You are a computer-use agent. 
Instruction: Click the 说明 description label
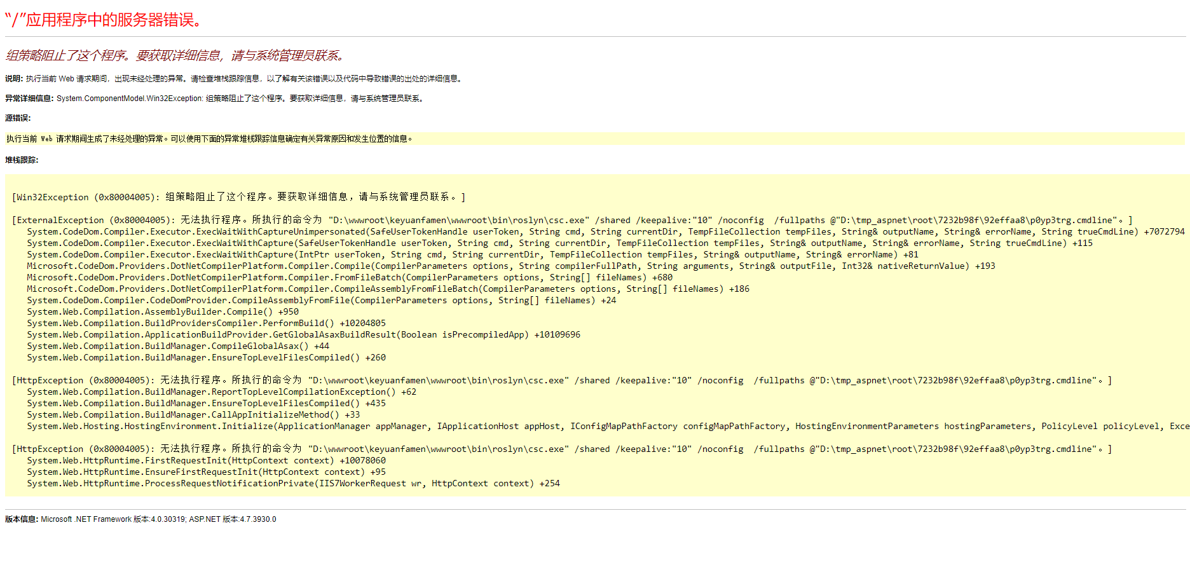[x=14, y=79]
